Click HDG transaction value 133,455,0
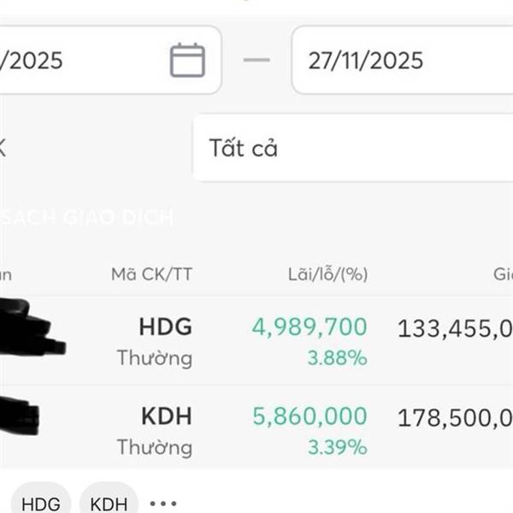This screenshot has height=513, width=513. [455, 327]
